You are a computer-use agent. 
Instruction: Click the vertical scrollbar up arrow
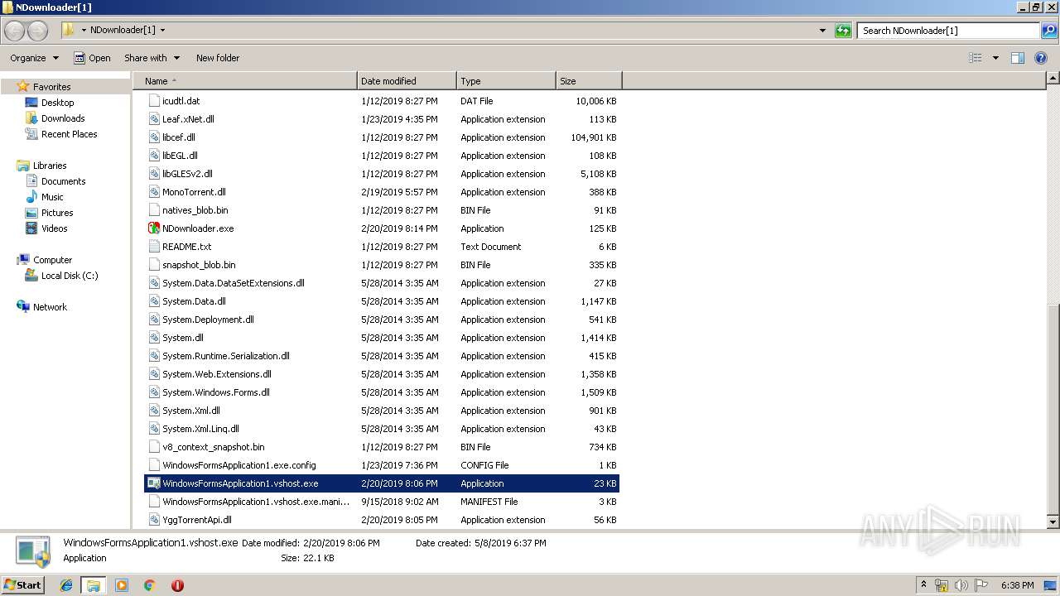[1053, 79]
